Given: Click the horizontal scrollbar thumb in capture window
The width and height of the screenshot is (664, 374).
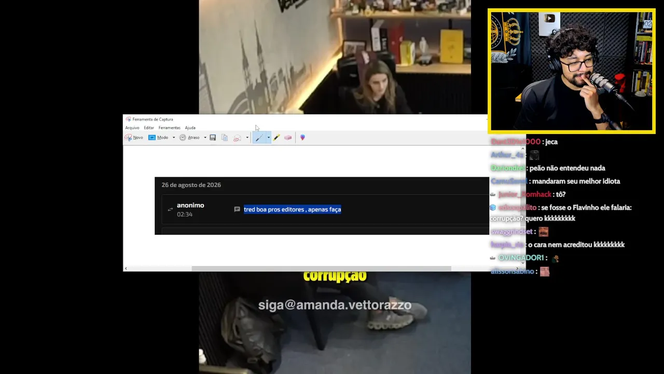Looking at the screenshot, I should (x=321, y=269).
